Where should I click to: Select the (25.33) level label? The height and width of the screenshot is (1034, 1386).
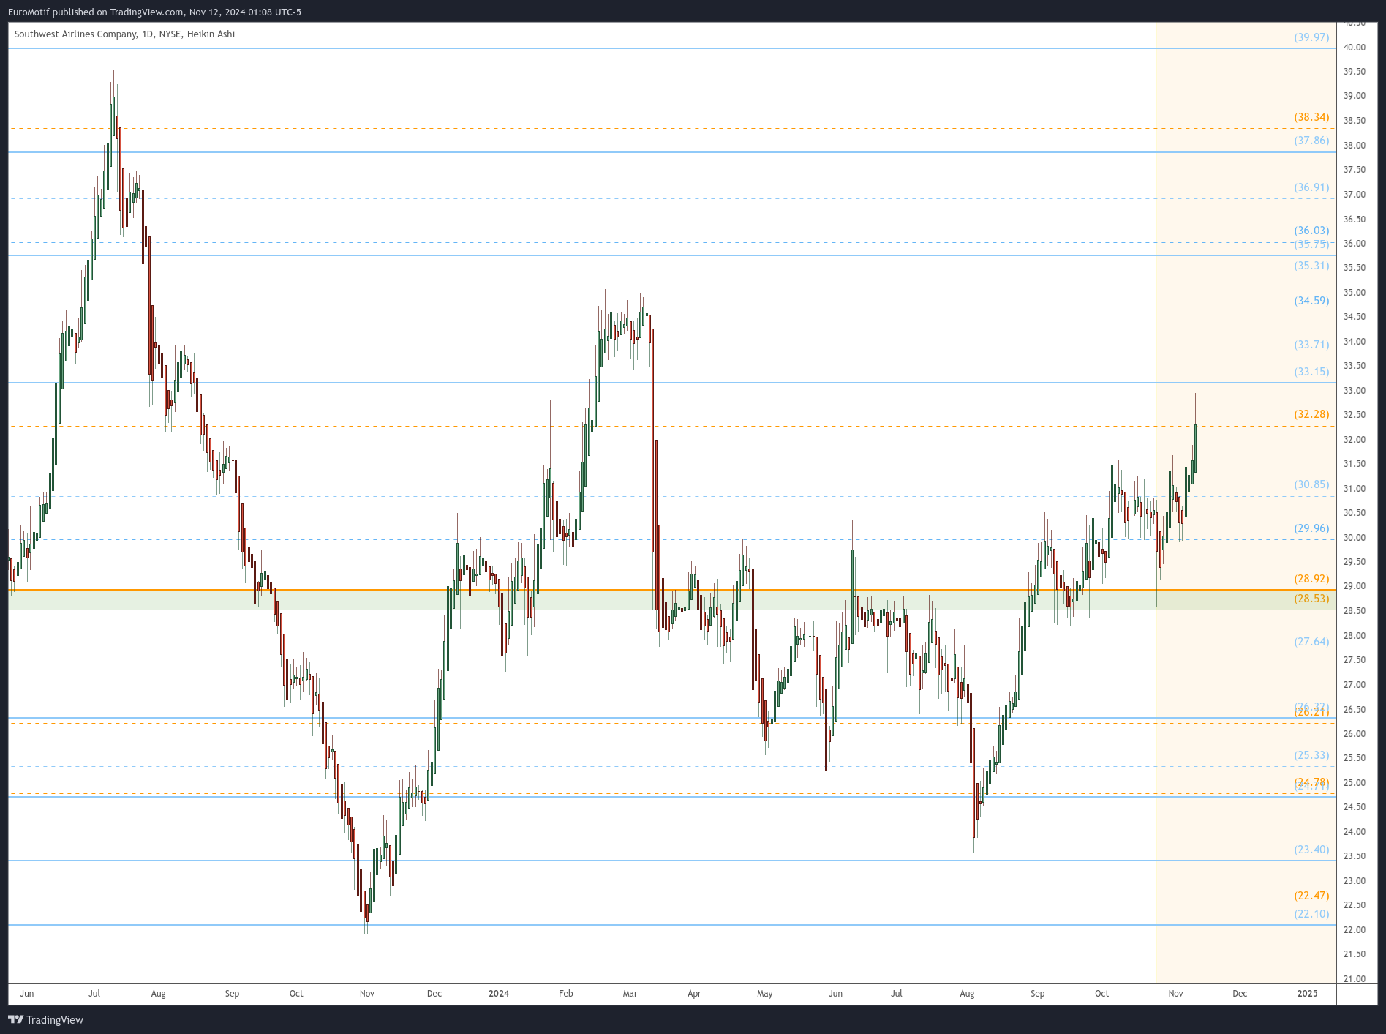point(1311,755)
